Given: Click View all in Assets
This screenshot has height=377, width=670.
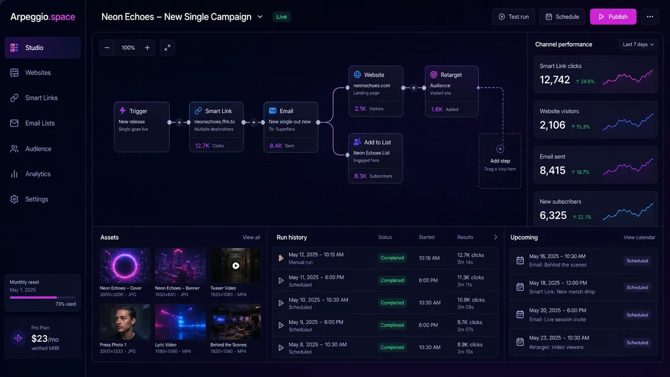Looking at the screenshot, I should point(251,237).
